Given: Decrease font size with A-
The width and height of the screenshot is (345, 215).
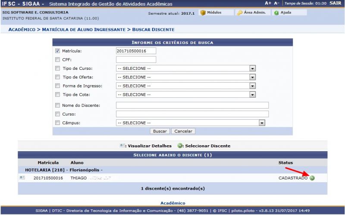Looking at the screenshot, I should click(276, 3).
